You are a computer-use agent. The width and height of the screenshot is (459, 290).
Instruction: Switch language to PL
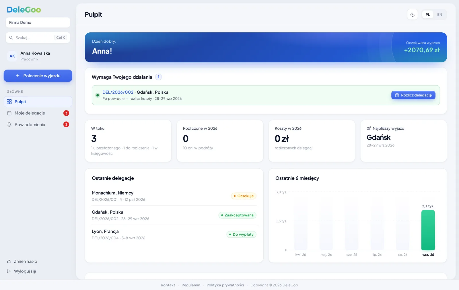coord(428,15)
